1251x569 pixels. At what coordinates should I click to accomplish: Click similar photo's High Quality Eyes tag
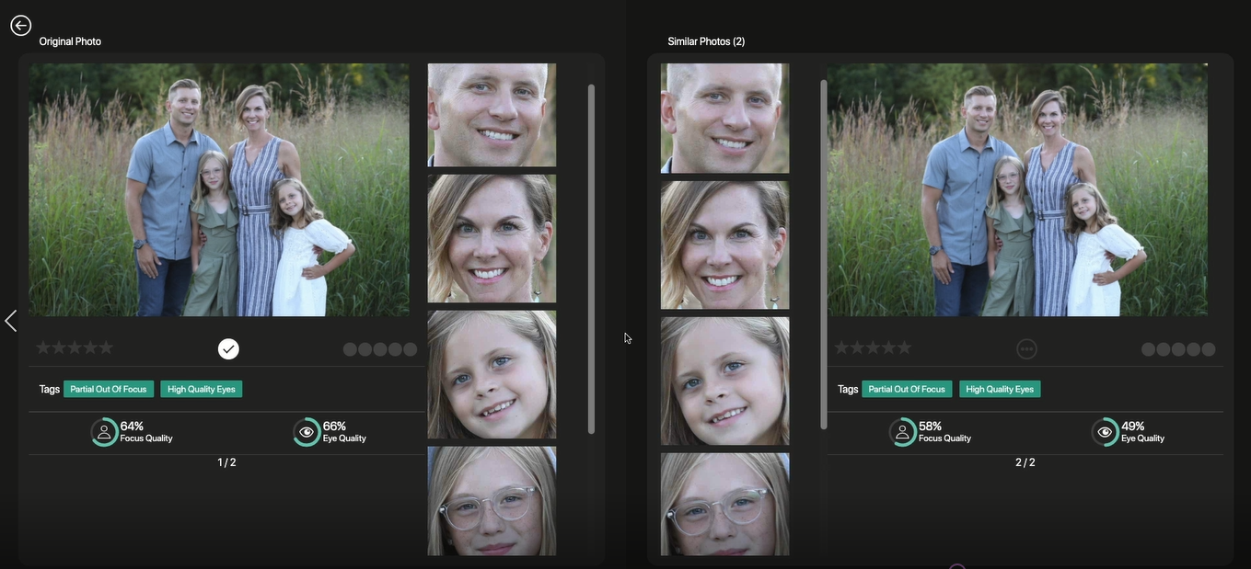[x=1000, y=389]
